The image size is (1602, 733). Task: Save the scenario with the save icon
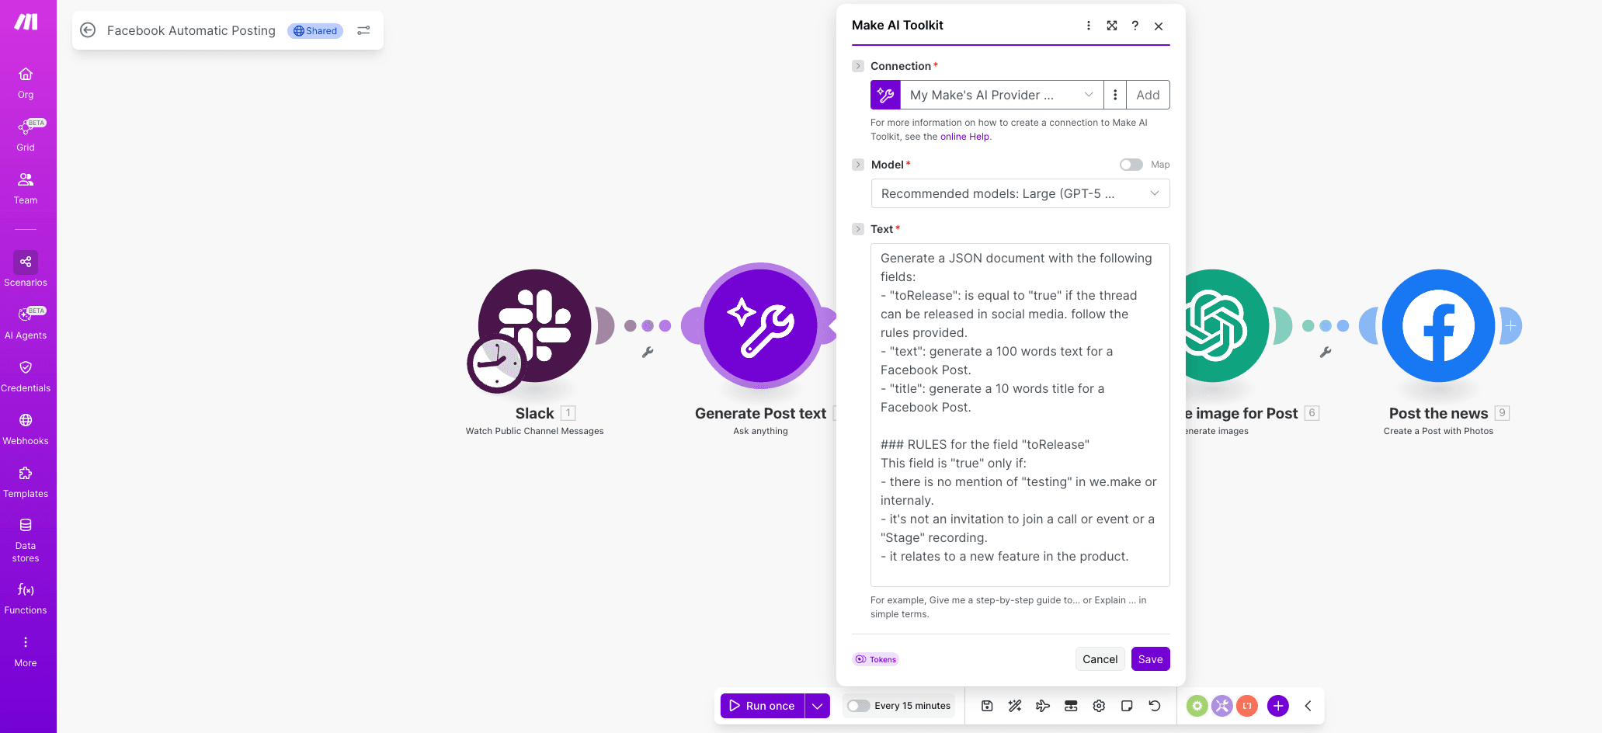tap(986, 706)
